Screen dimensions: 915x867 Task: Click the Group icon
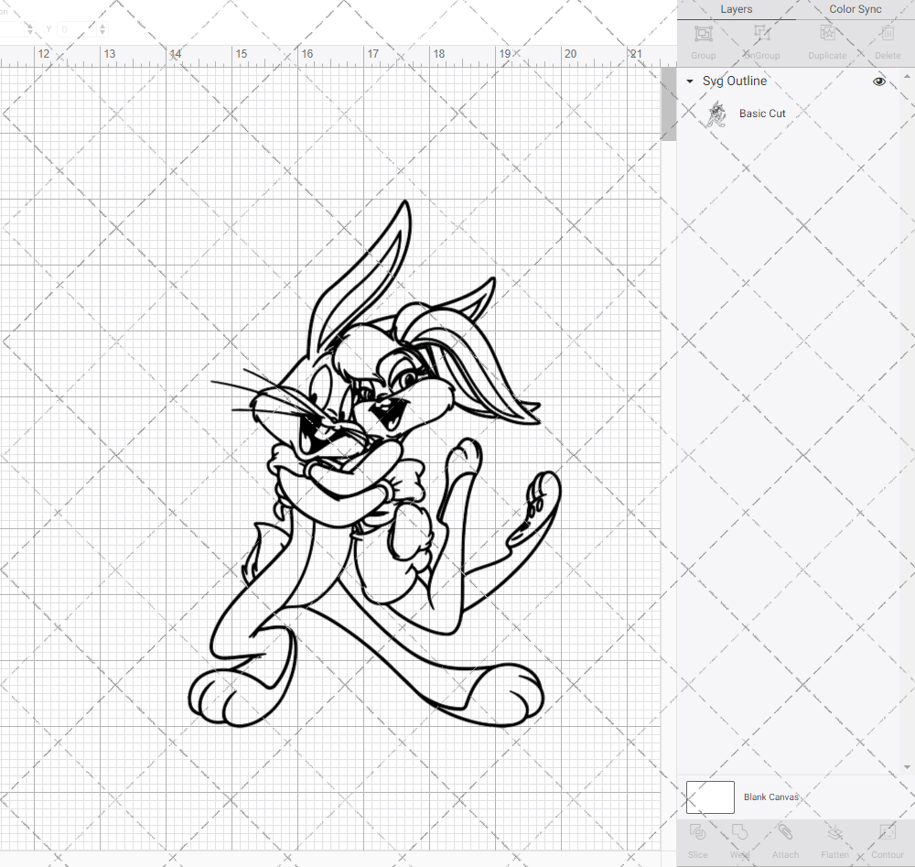(703, 34)
